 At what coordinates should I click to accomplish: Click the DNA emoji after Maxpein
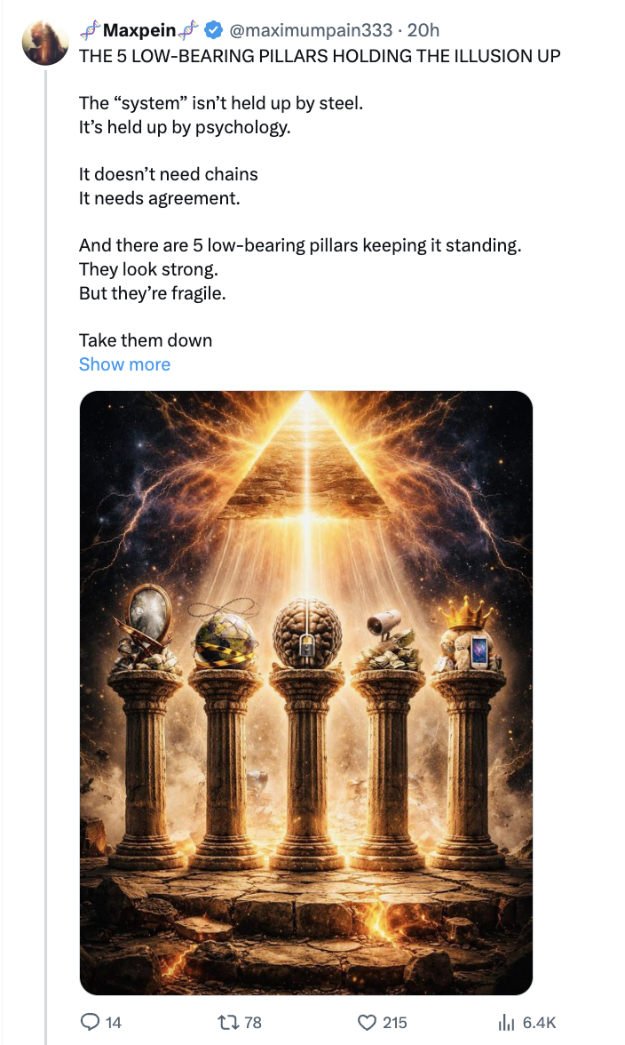(x=190, y=31)
